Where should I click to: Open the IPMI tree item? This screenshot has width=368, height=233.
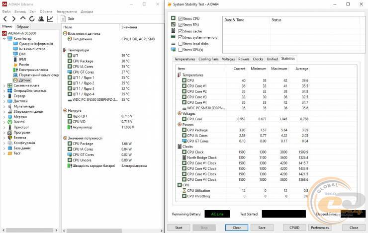[x=22, y=59]
